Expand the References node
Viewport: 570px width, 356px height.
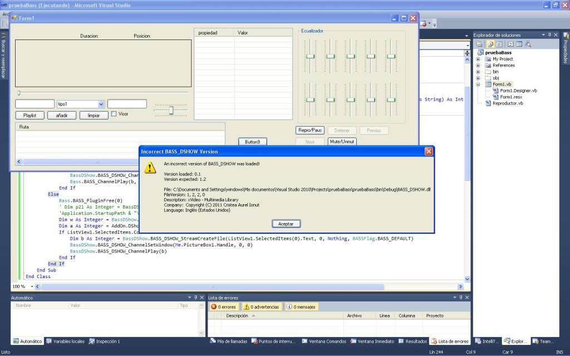pos(478,66)
